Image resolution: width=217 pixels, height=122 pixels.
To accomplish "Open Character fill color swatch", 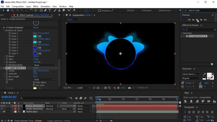I will pyautogui.click(x=209, y=75).
